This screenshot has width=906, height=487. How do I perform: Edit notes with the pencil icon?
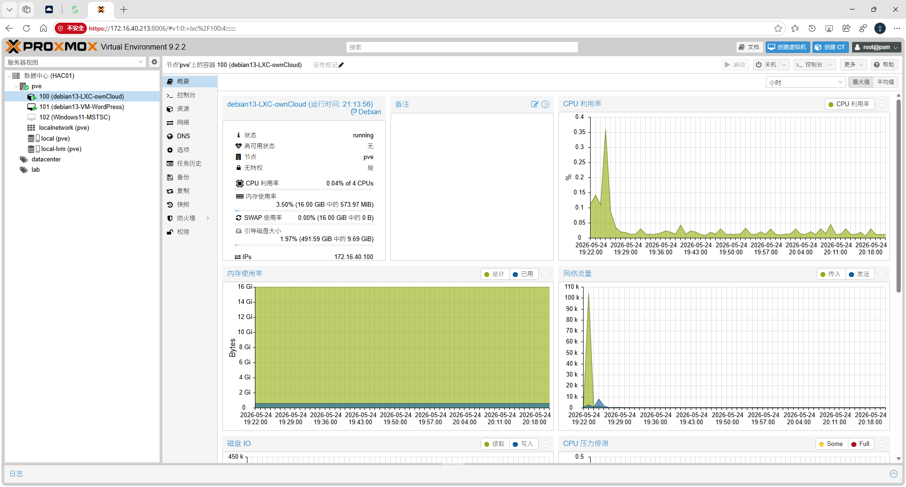[x=534, y=104]
